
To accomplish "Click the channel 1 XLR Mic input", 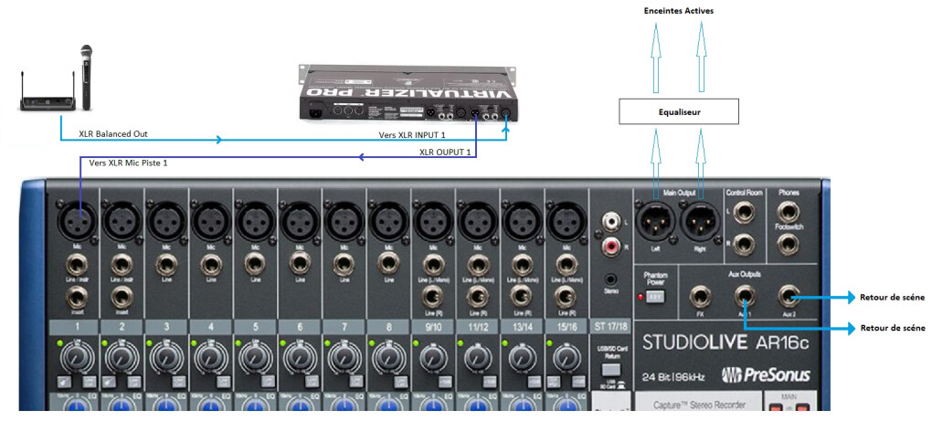I will pyautogui.click(x=77, y=221).
